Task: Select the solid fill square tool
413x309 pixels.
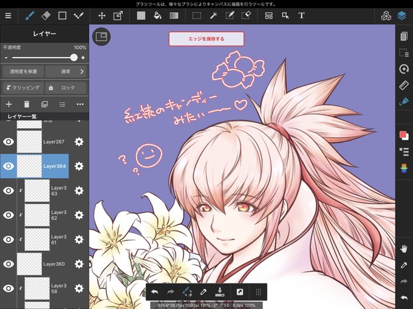Action: [x=141, y=16]
